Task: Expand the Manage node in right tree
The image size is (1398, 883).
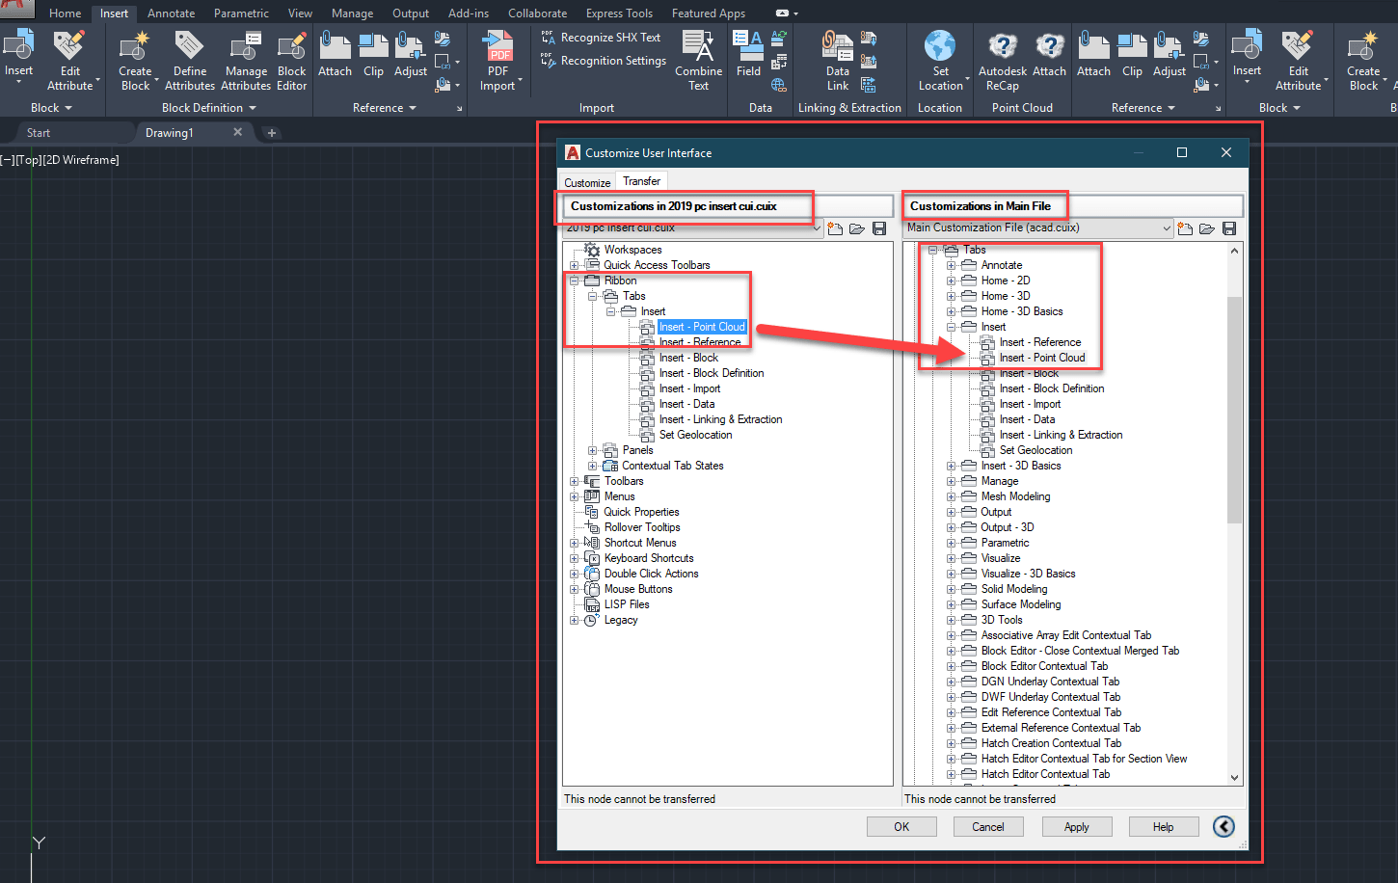Action: click(x=951, y=480)
